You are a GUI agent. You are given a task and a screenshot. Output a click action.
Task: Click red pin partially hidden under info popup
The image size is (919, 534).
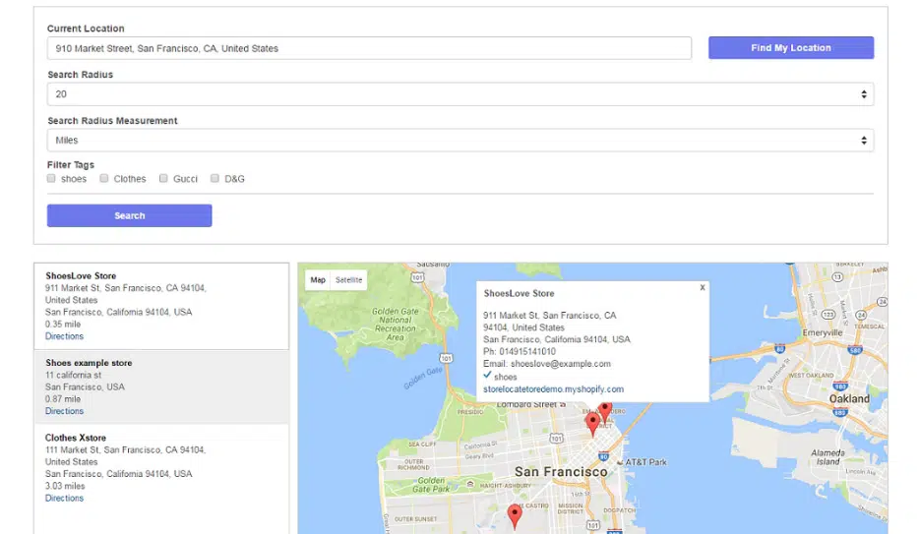point(605,409)
